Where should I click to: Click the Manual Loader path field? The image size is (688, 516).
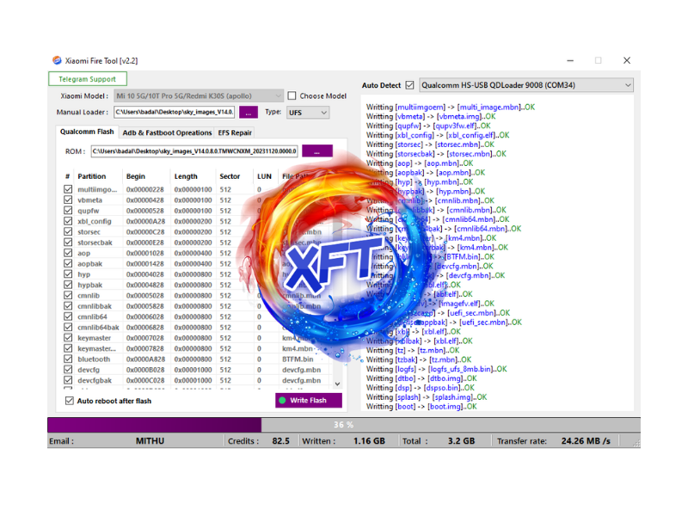pos(175,113)
